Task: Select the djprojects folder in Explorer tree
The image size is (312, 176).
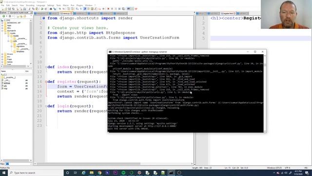Action: [11, 31]
